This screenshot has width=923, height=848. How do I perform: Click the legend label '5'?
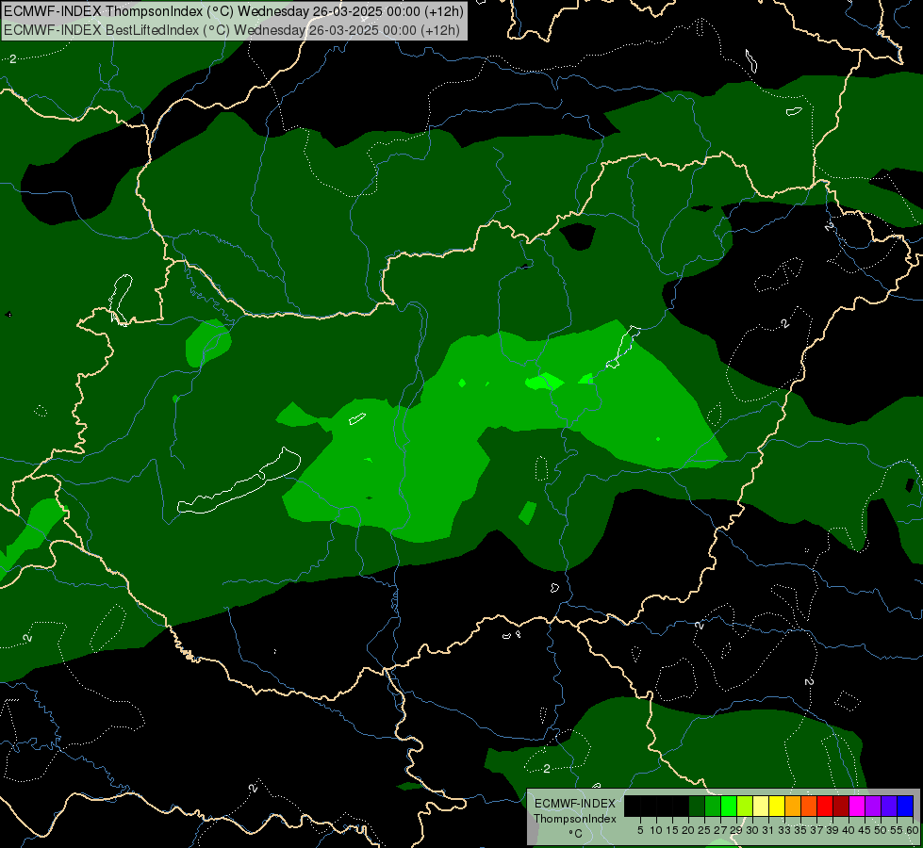click(640, 830)
